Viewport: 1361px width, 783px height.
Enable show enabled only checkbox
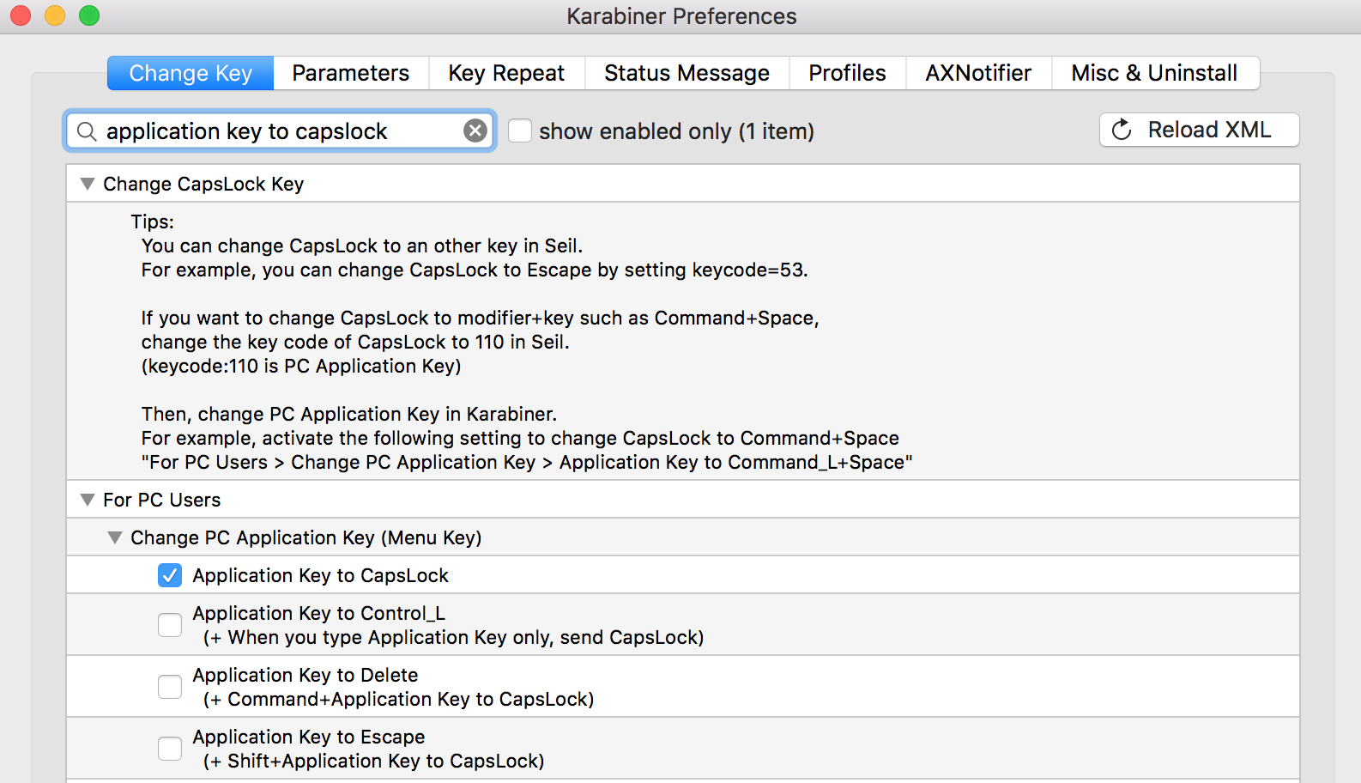pyautogui.click(x=520, y=130)
